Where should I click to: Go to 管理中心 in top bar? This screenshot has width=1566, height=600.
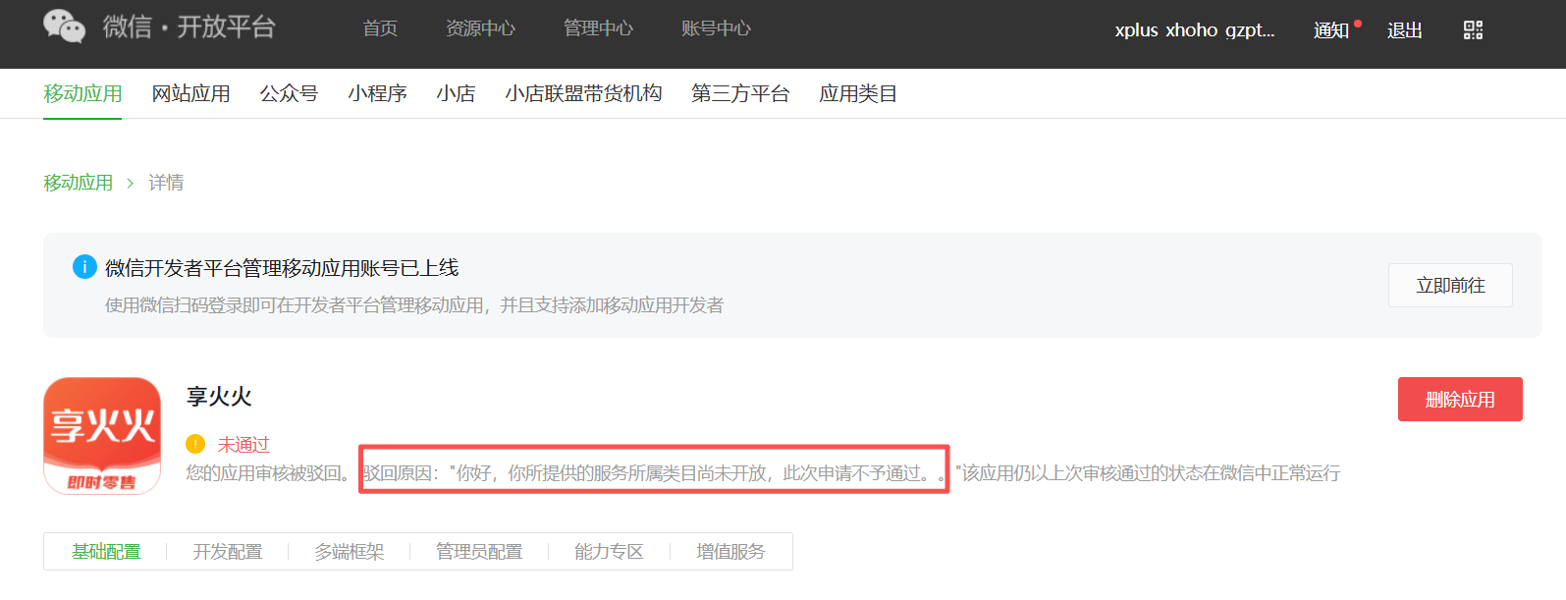click(598, 28)
